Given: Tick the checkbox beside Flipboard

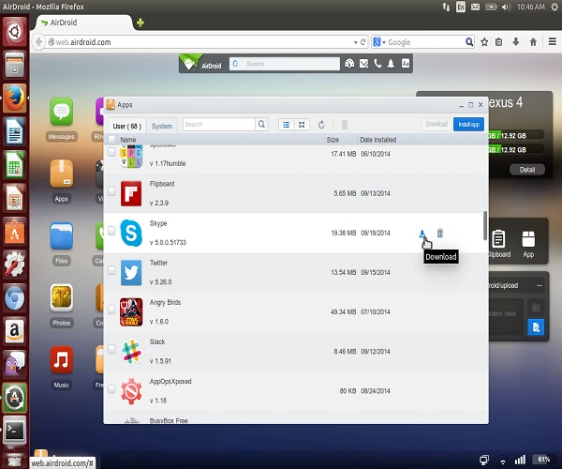Looking at the screenshot, I should tap(112, 192).
